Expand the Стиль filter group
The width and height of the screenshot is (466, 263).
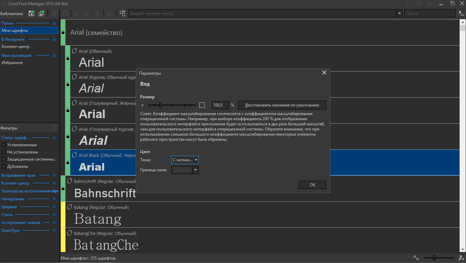point(54,215)
